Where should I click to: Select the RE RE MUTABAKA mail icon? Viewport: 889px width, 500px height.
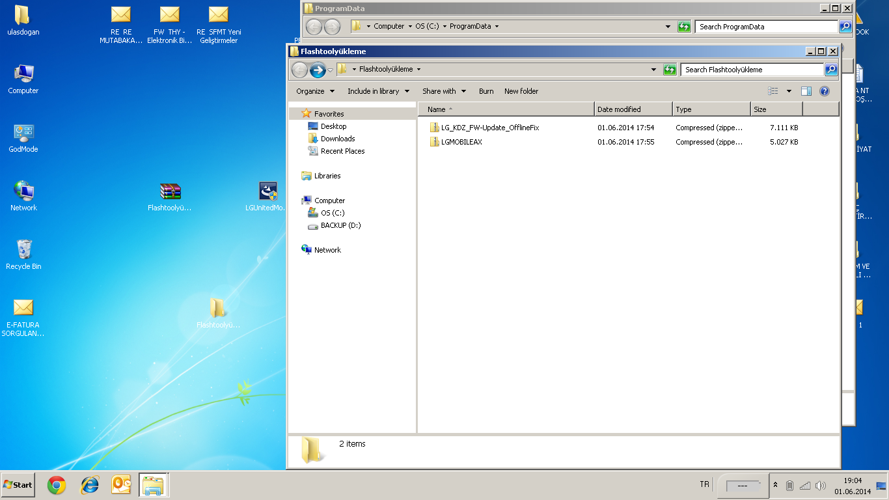pyautogui.click(x=121, y=25)
